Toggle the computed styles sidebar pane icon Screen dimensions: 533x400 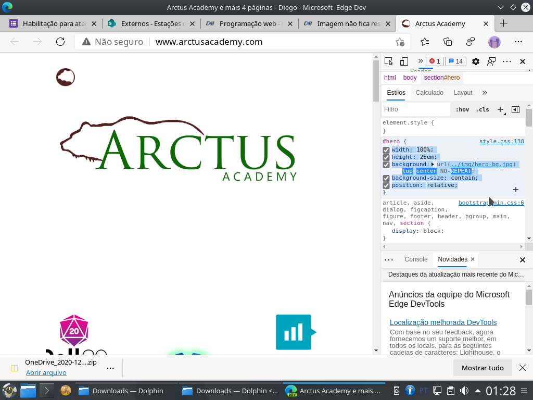[x=516, y=109]
